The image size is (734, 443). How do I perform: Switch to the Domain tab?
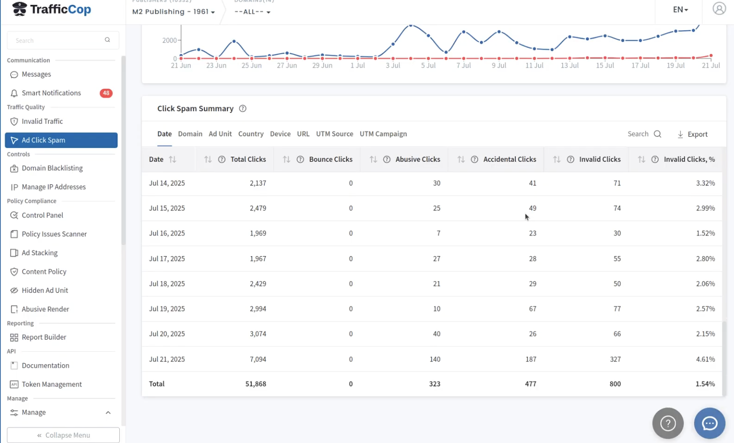[190, 134]
